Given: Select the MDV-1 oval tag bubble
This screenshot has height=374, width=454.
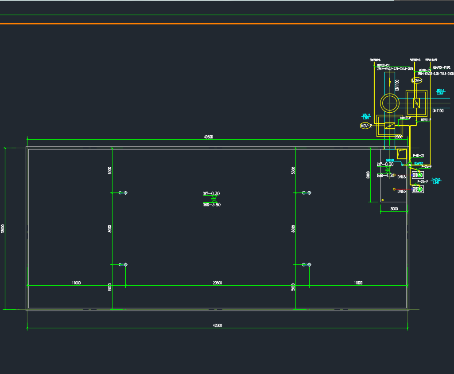Looking at the screenshot, I should click(417, 81).
